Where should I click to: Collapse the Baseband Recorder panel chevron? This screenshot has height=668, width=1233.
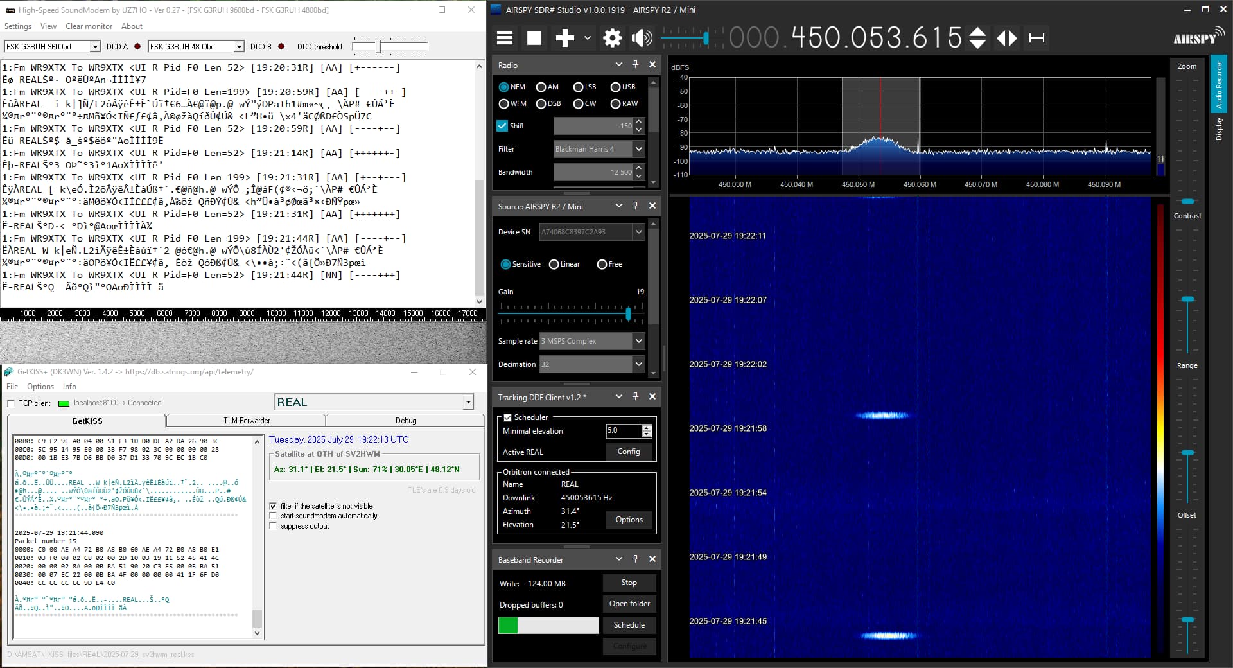(618, 559)
